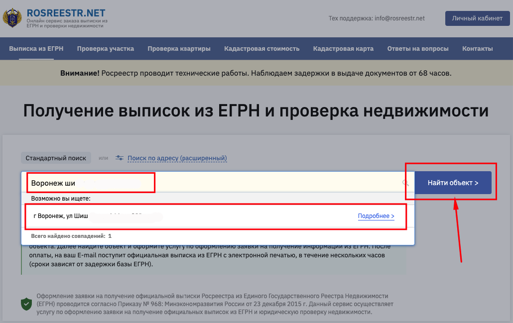Click the Внимание! technical works notice

(256, 73)
